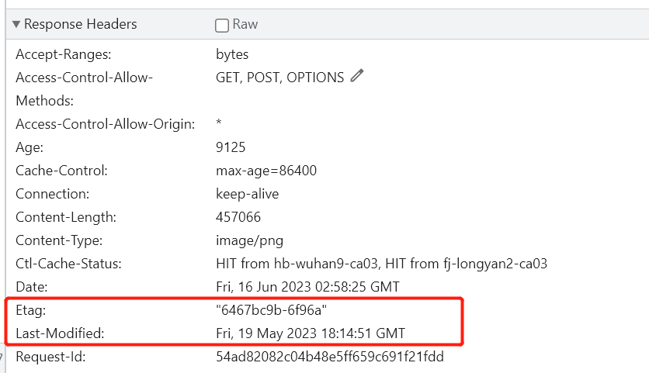This screenshot has height=373, width=649.
Task: Click the Etag header name
Action: pyautogui.click(x=31, y=310)
